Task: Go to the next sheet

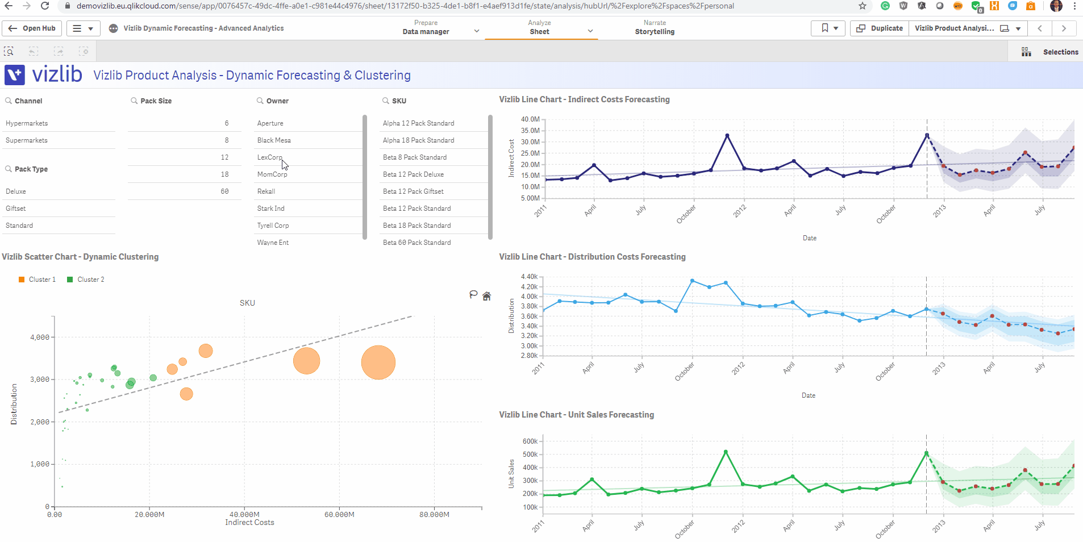Action: [1064, 28]
